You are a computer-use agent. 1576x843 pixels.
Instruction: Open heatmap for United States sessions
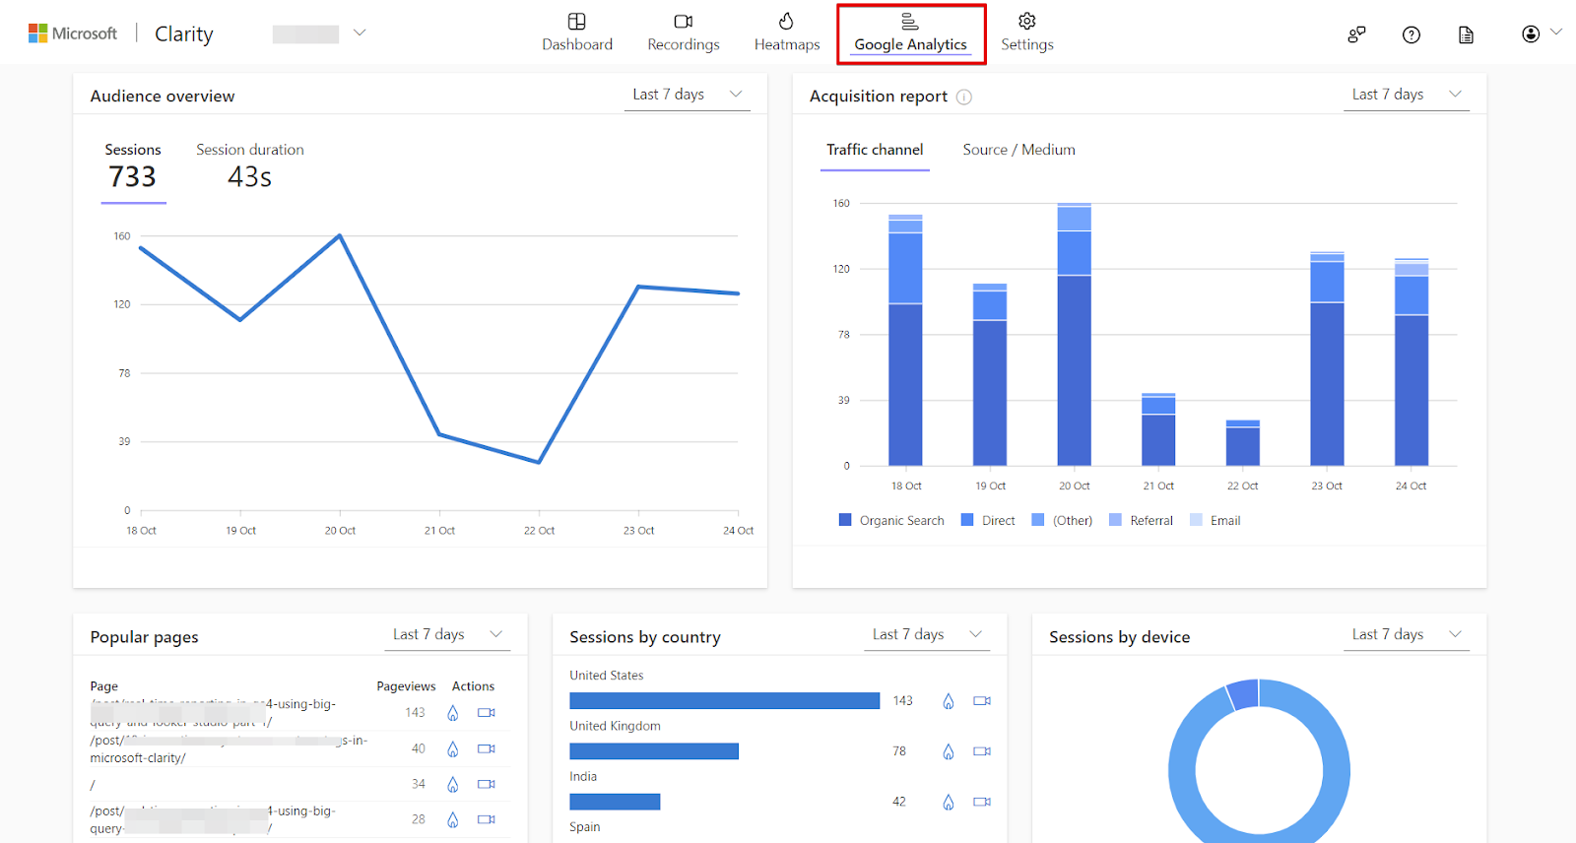coord(949,701)
